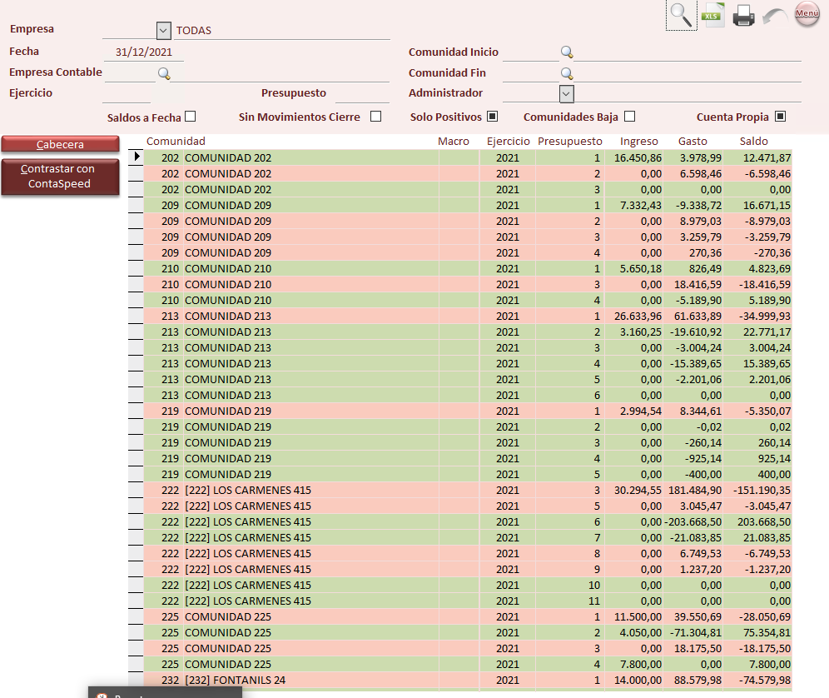Click Gasto value -203.668,50
Screen dimensions: 829x698
pos(693,521)
